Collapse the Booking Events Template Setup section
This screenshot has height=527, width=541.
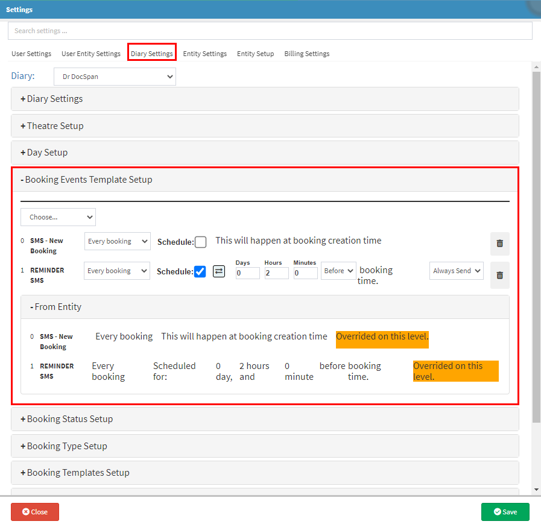tap(89, 180)
